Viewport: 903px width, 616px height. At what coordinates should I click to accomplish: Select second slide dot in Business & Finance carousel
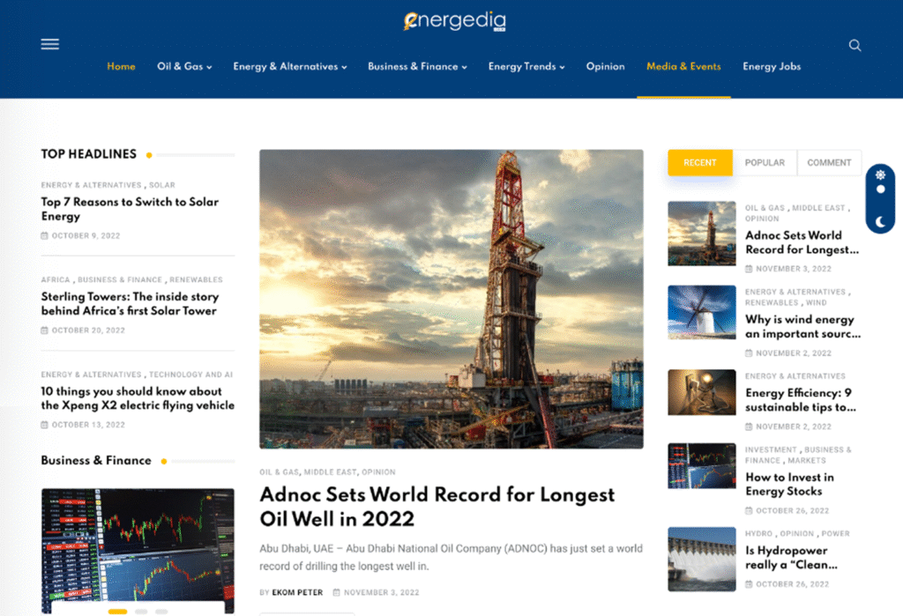coord(140,611)
